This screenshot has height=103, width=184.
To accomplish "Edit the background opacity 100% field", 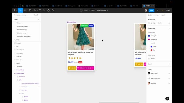I will [x=160, y=23].
